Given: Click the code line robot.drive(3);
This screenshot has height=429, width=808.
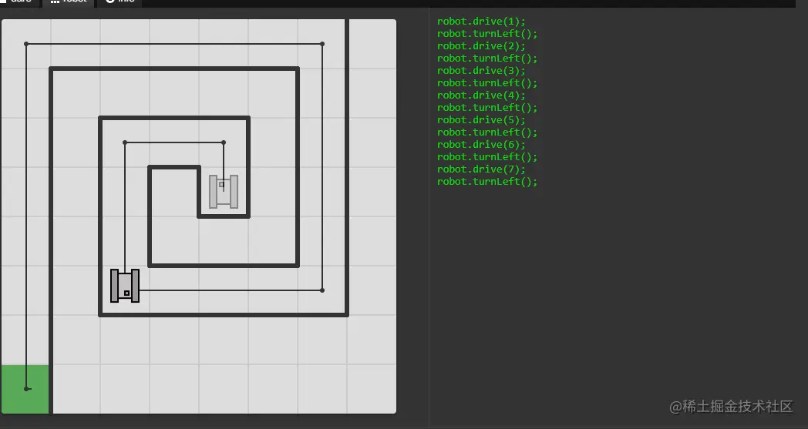Looking at the screenshot, I should point(481,71).
